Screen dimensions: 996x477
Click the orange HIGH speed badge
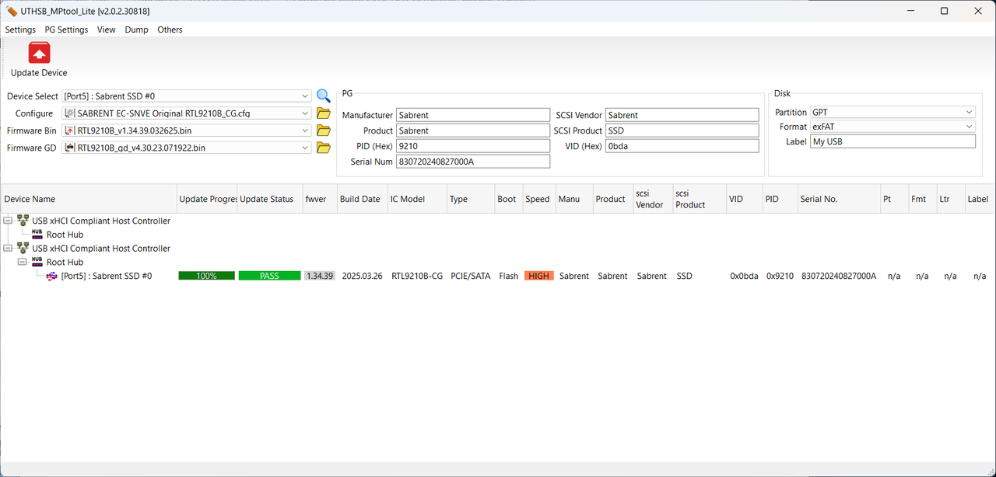click(x=539, y=276)
